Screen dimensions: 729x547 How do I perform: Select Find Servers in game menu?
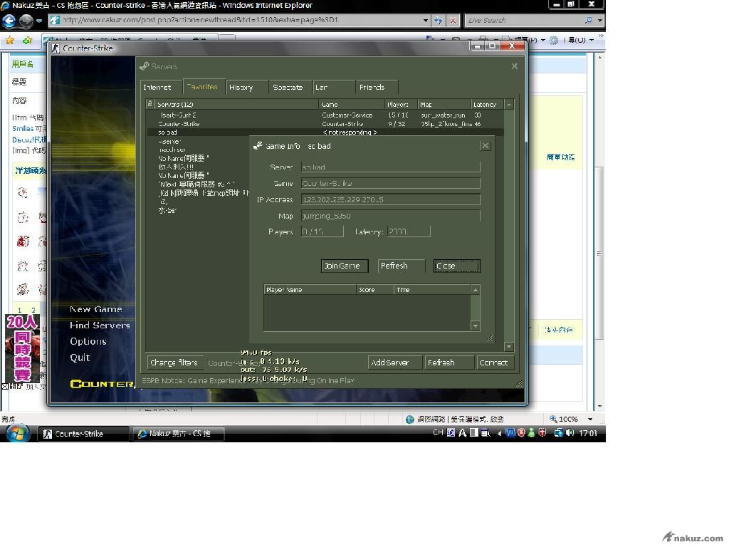point(100,325)
